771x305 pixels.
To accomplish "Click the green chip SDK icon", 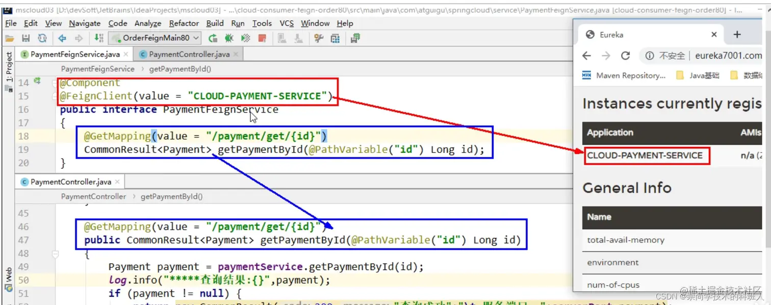I will (355, 38).
